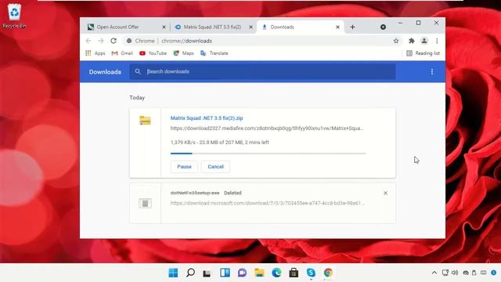This screenshot has height=282, width=501.
Task: Open a new tab with the plus button
Action: (352, 27)
